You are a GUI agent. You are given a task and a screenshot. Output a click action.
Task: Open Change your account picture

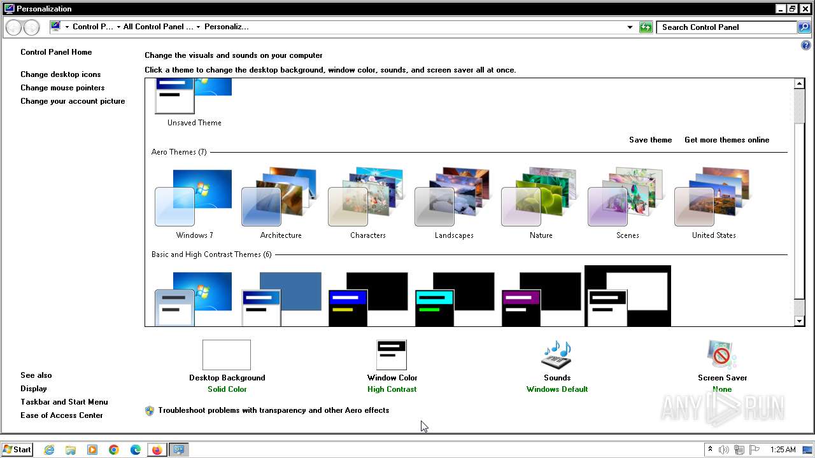[73, 101]
